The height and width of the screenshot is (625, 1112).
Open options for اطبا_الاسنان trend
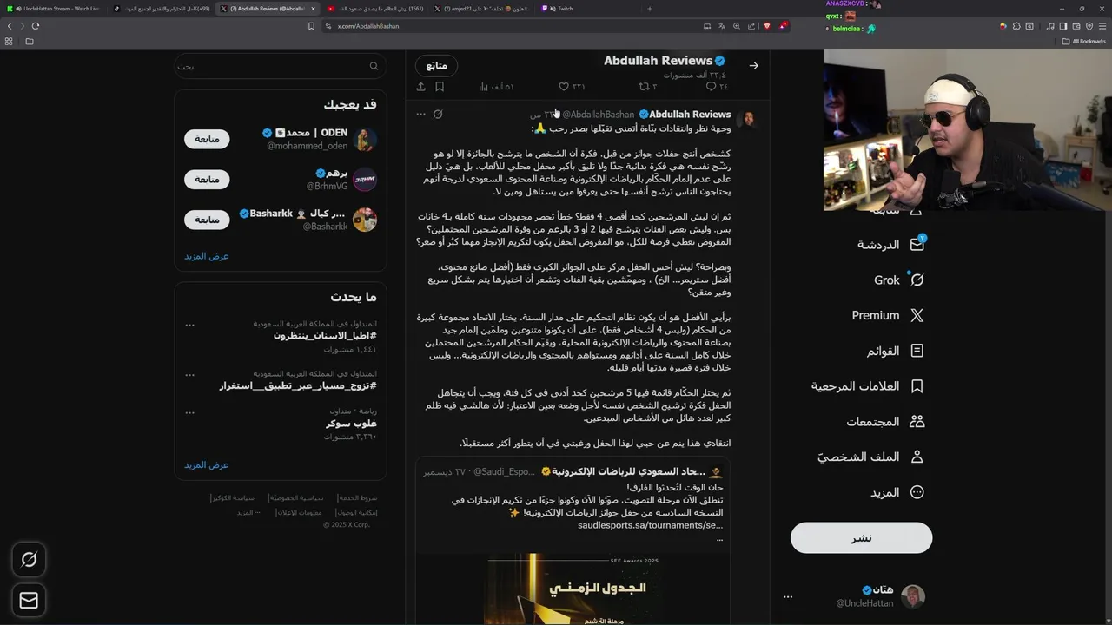pyautogui.click(x=189, y=325)
